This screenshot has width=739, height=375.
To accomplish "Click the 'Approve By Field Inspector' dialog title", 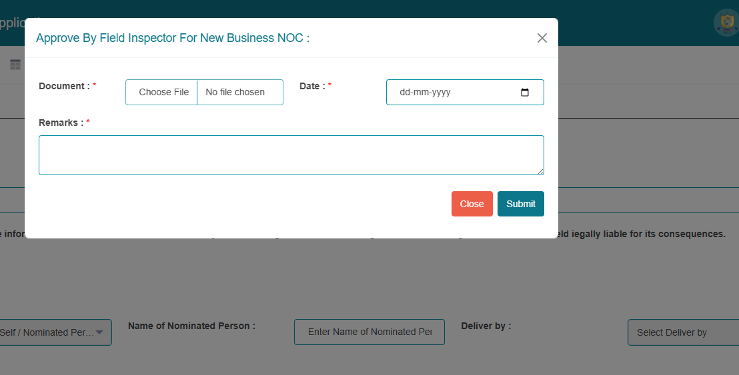I will click(172, 38).
